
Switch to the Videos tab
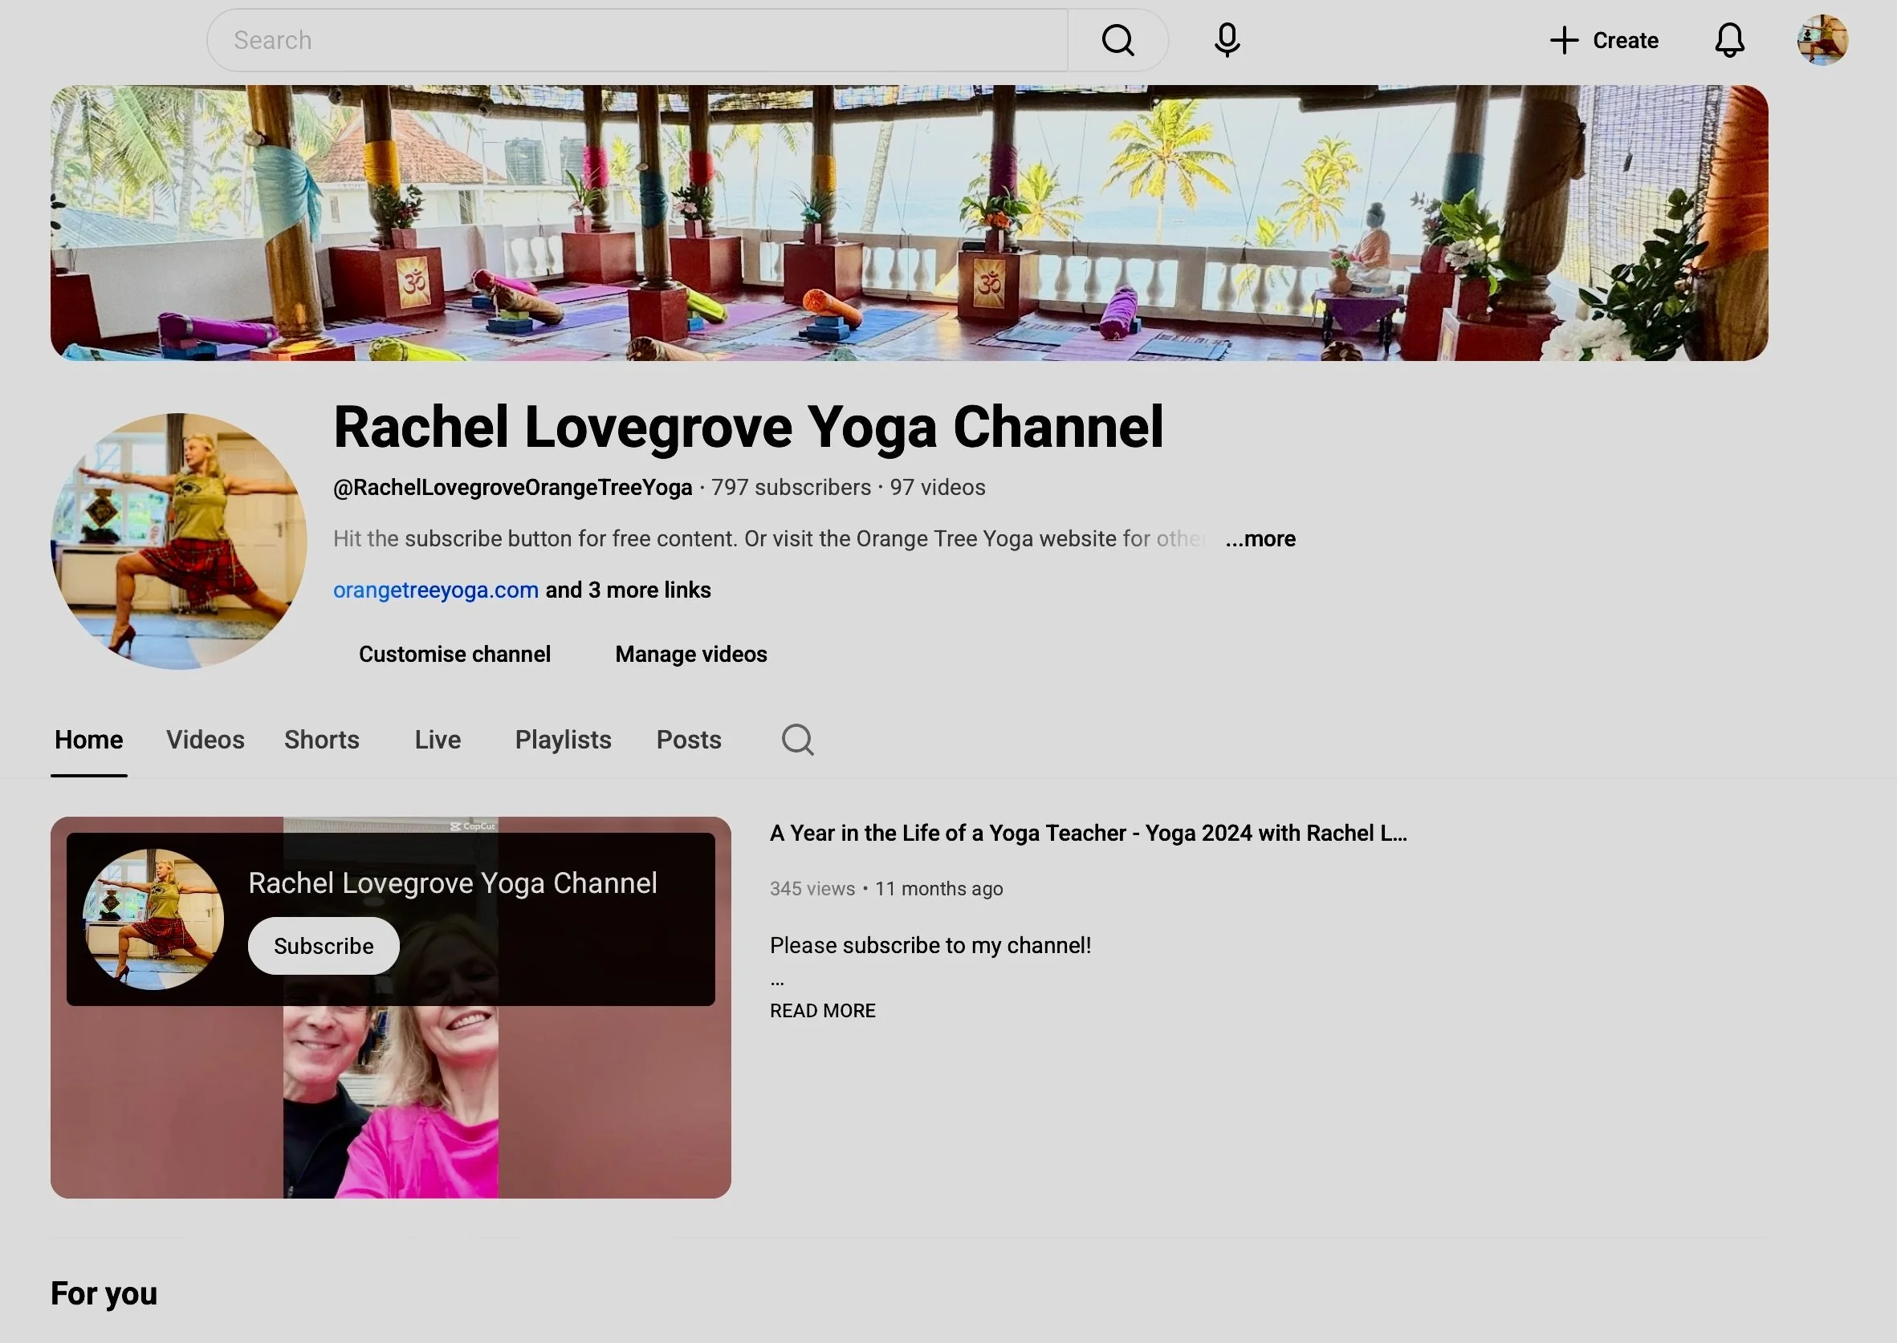pos(206,740)
